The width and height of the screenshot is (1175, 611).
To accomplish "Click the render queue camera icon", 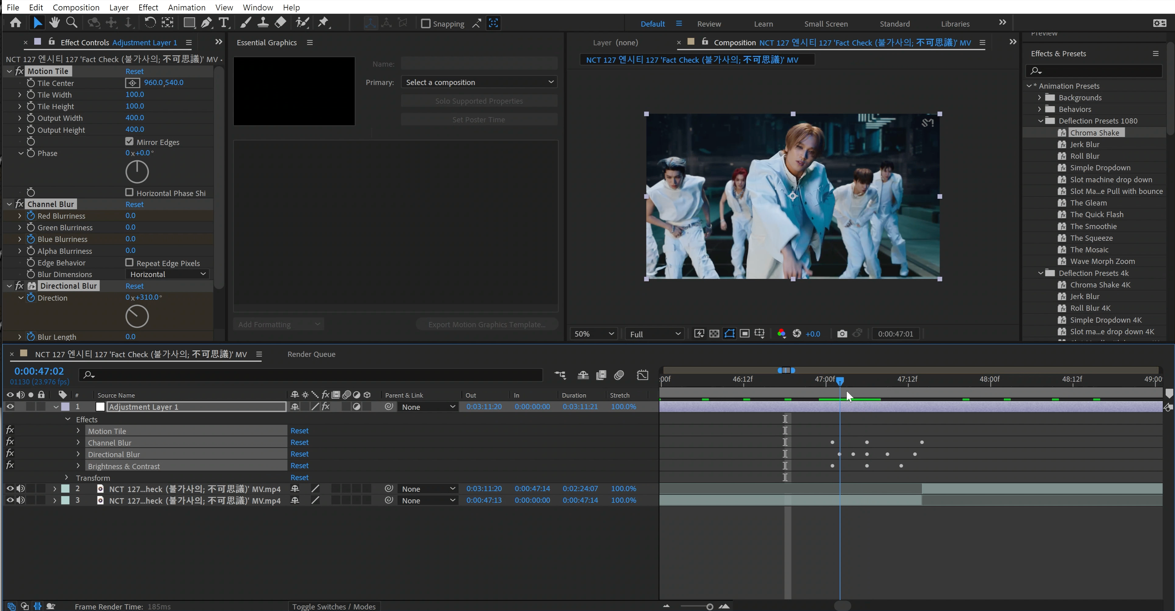I will tap(842, 334).
